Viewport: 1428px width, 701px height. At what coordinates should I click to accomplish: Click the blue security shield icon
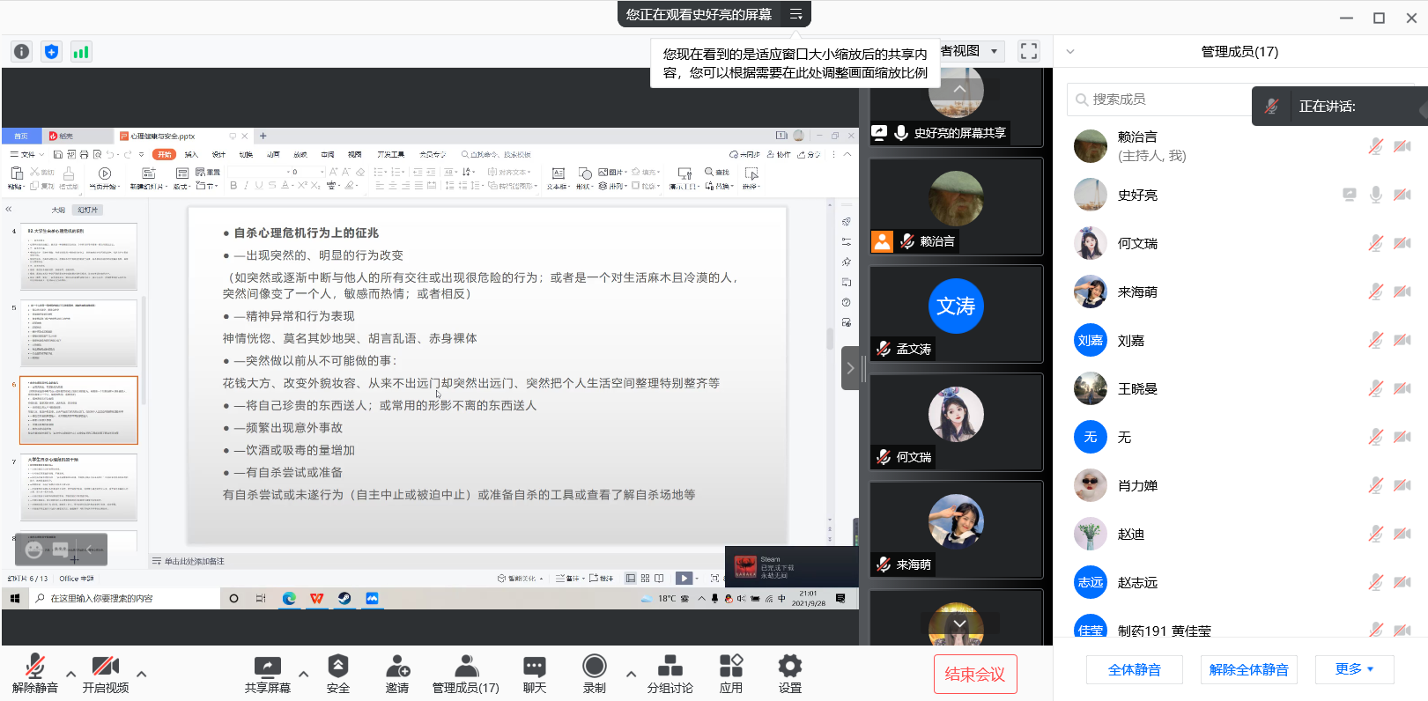pyautogui.click(x=51, y=52)
